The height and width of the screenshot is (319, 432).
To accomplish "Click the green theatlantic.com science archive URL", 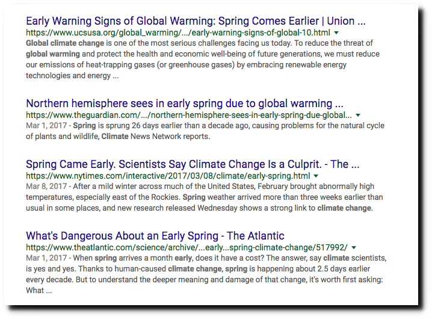I will click(187, 247).
